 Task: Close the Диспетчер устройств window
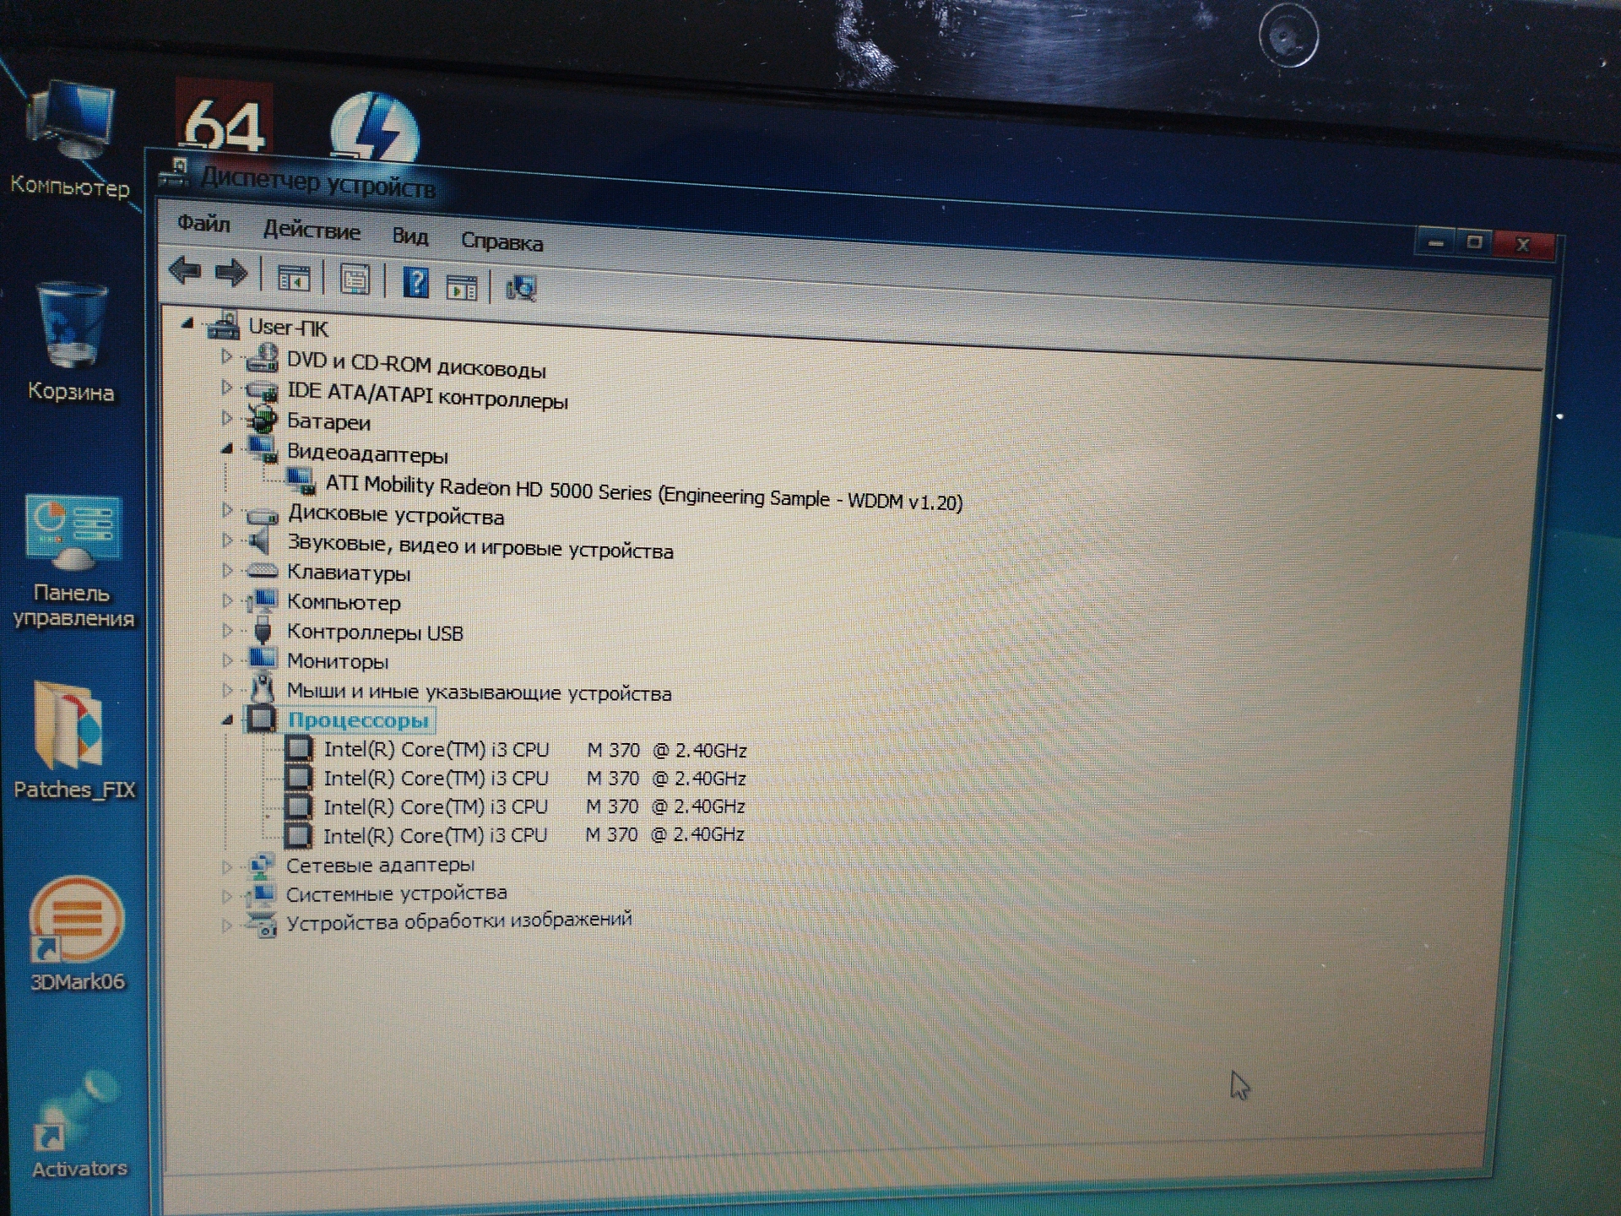coord(1524,244)
